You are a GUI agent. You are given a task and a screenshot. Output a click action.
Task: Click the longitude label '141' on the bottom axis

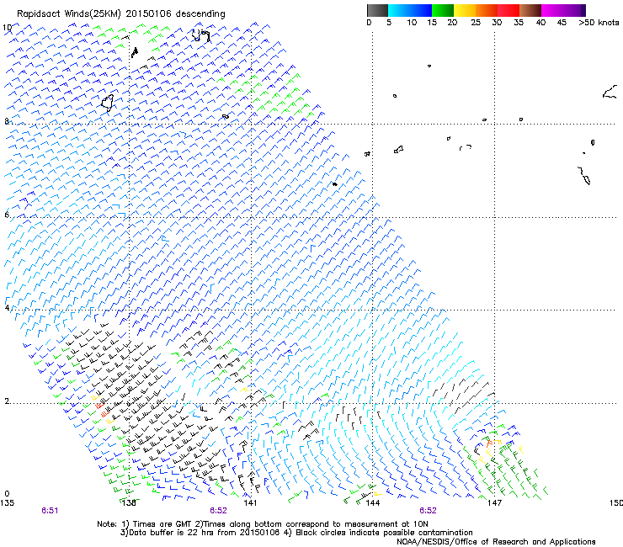[250, 503]
